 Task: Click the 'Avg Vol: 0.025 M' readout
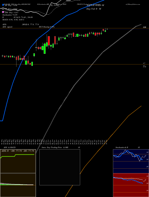pos(95,5)
